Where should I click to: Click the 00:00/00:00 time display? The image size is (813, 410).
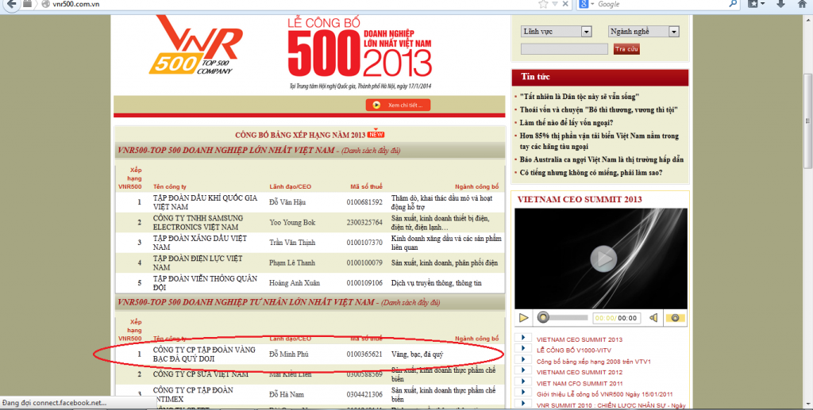click(616, 318)
